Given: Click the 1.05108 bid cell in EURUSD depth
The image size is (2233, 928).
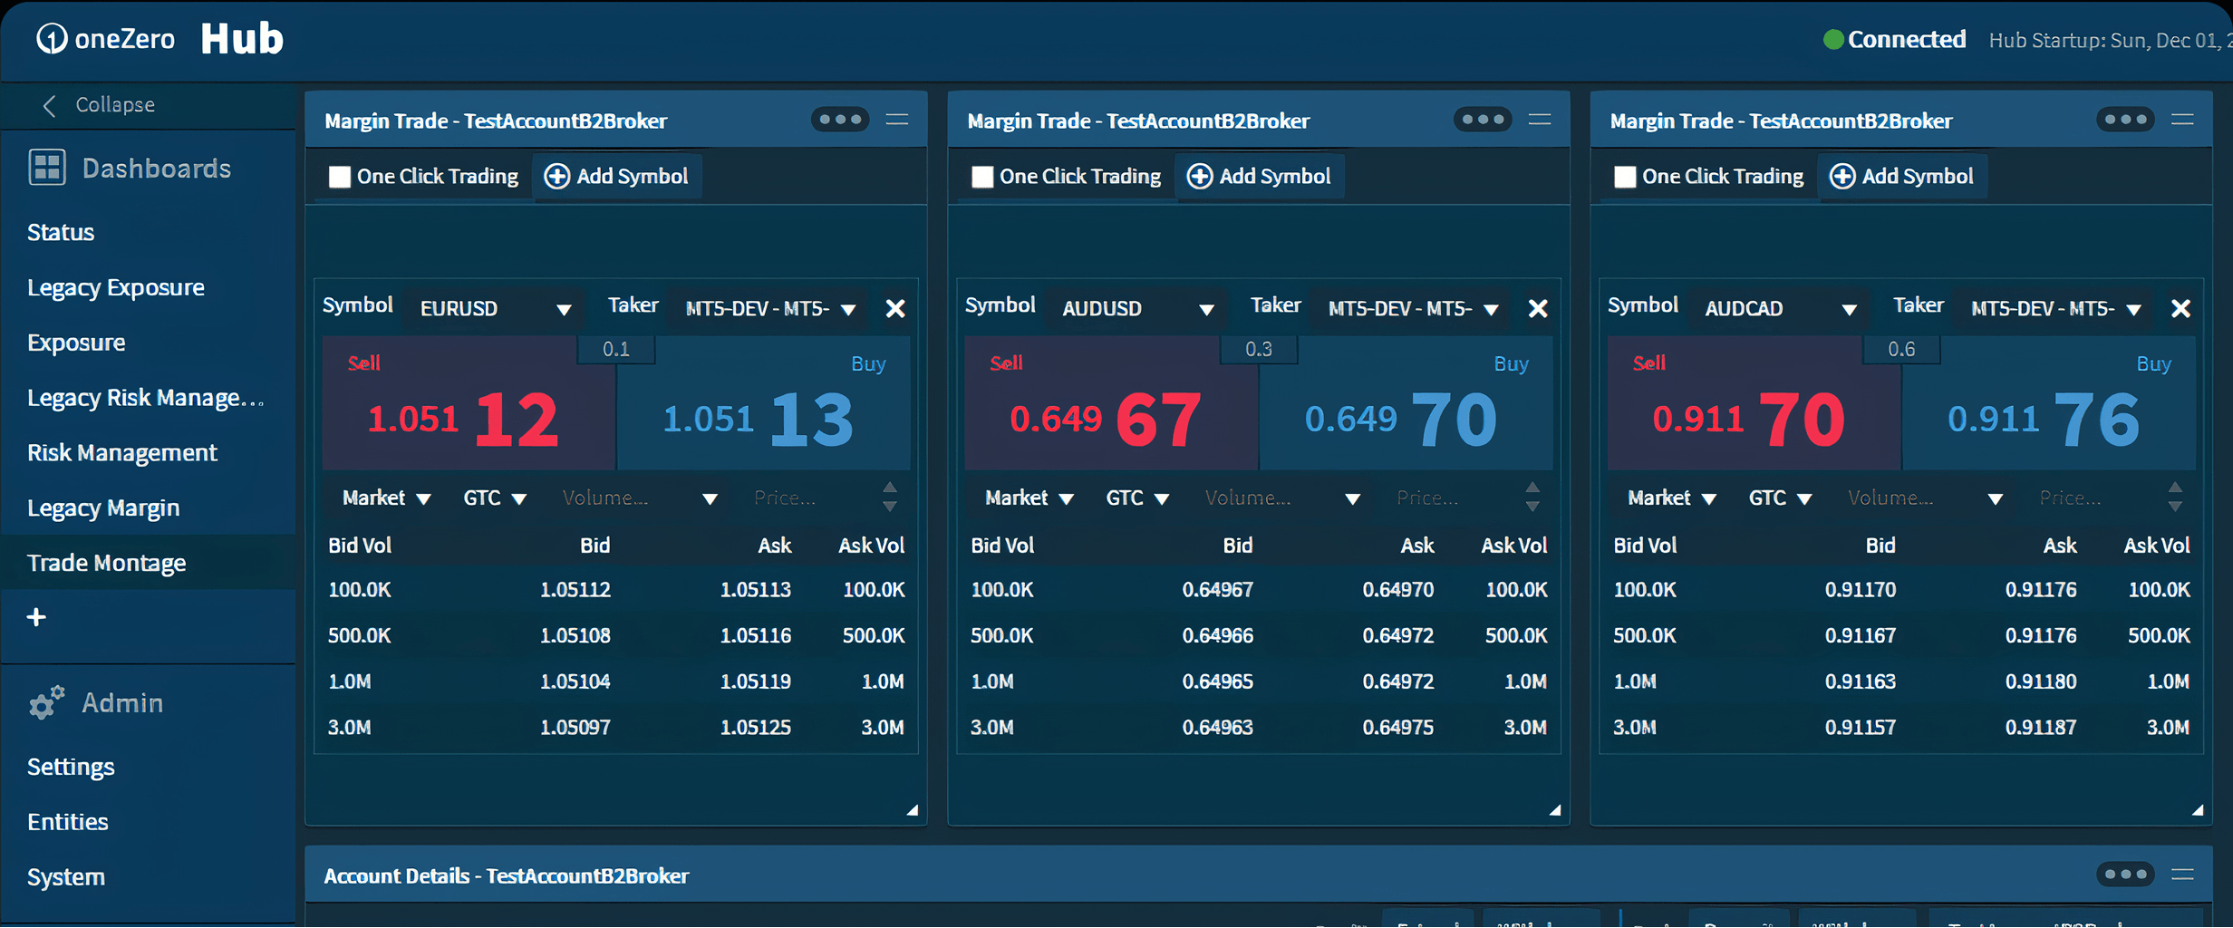Looking at the screenshot, I should point(575,635).
